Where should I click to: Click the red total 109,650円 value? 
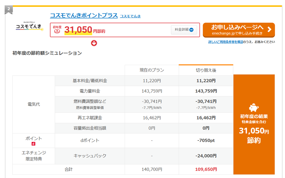206,169
